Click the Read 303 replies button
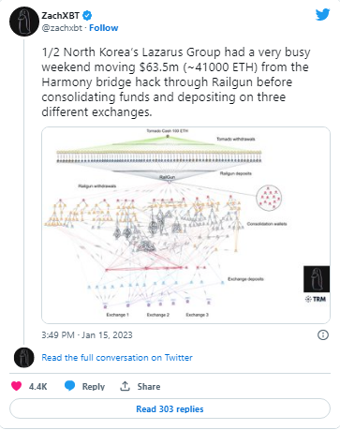The image size is (340, 430). pos(170,408)
